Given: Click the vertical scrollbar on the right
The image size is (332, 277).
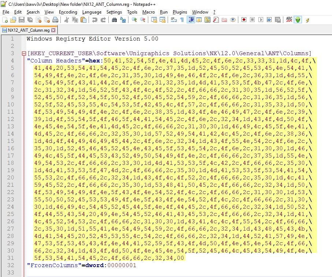Looking at the screenshot, I should pyautogui.click(x=330, y=146).
